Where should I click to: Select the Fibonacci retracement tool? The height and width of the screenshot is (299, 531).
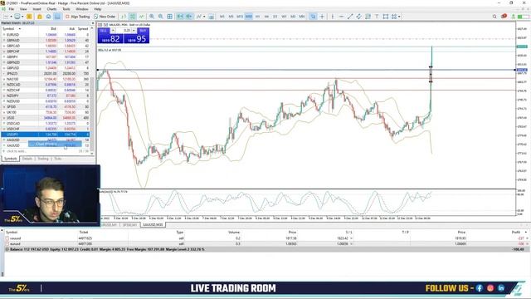368,17
